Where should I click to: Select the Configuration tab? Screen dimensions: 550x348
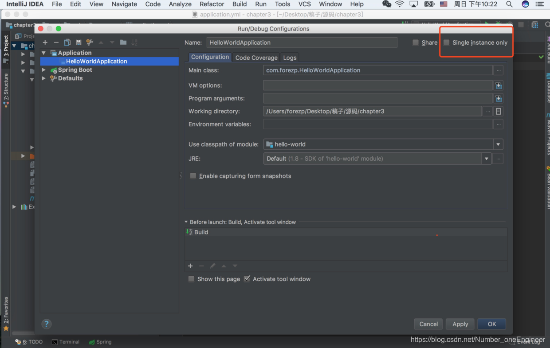(x=210, y=57)
